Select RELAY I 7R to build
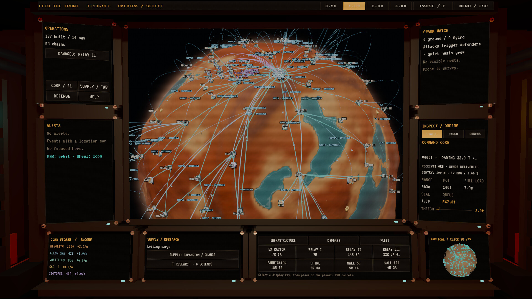Viewport: 532px width, 299px height. pyautogui.click(x=315, y=252)
